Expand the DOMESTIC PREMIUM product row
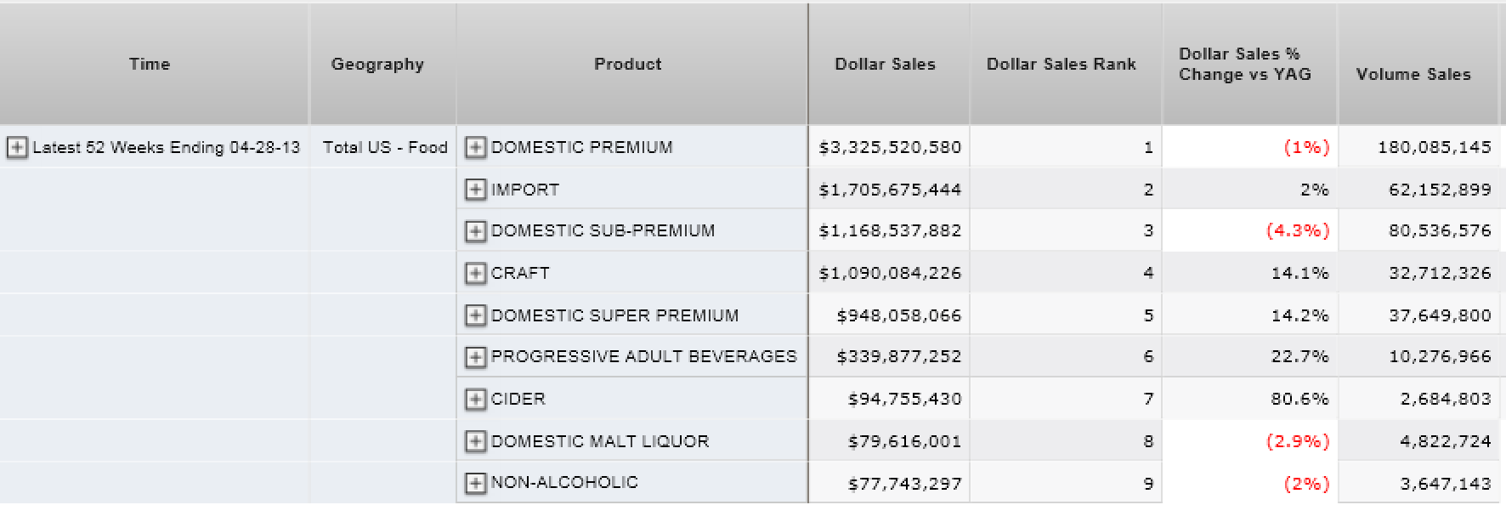Screen dimensions: 1506x505 pos(475,148)
